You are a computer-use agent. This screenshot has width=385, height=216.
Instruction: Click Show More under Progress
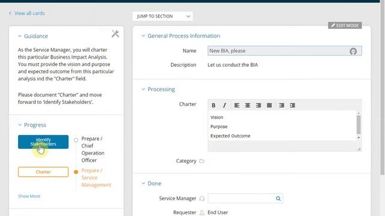[29, 196]
